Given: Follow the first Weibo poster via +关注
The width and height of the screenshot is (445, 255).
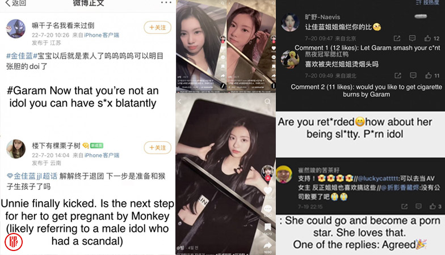Looking at the screenshot, I should point(158,27).
